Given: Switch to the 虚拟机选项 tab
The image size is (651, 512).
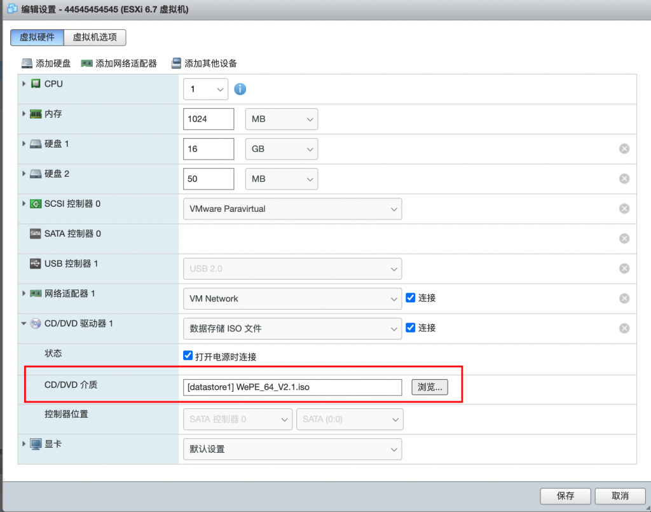Looking at the screenshot, I should (95, 38).
